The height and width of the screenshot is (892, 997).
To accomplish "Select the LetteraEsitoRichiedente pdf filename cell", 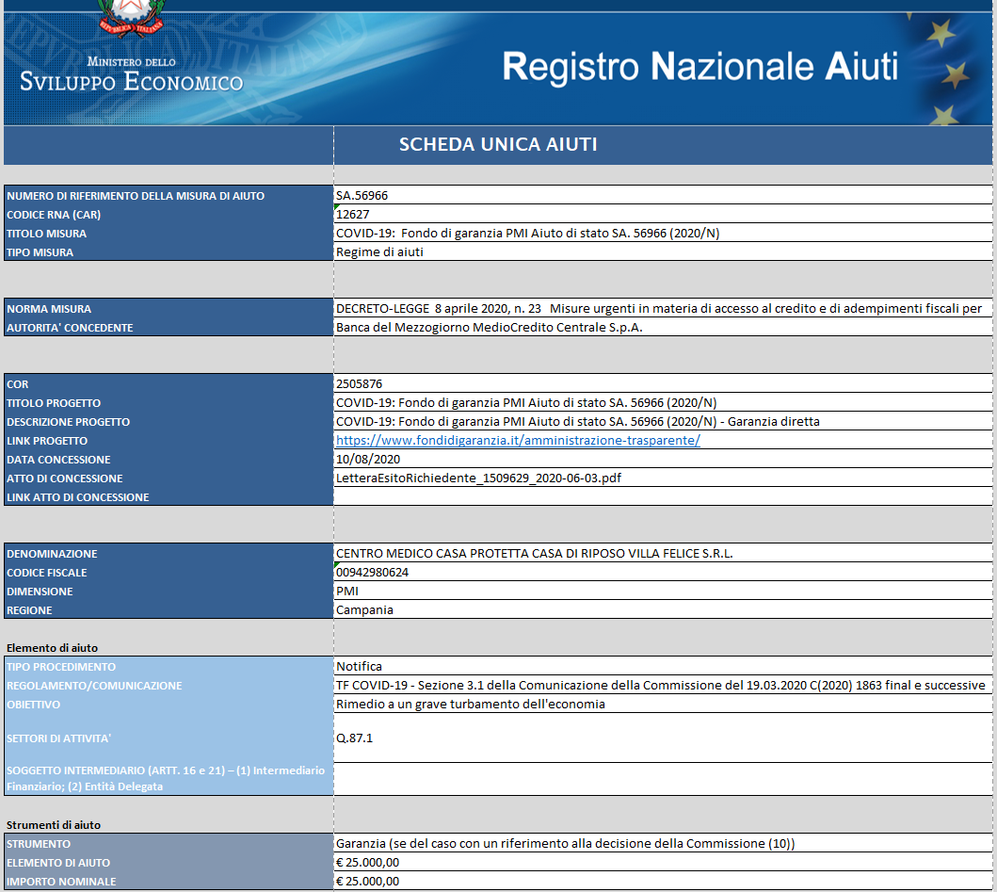I will 663,478.
